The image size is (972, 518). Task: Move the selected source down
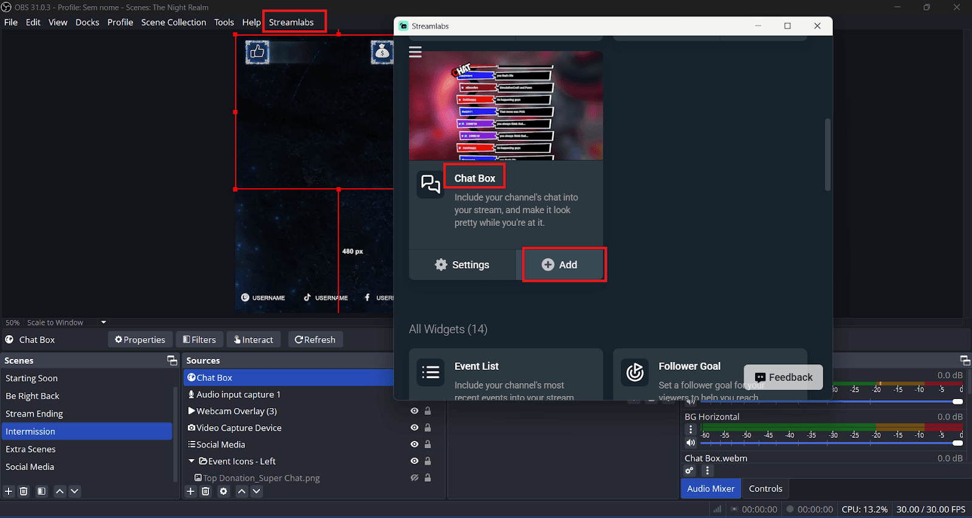(x=256, y=491)
